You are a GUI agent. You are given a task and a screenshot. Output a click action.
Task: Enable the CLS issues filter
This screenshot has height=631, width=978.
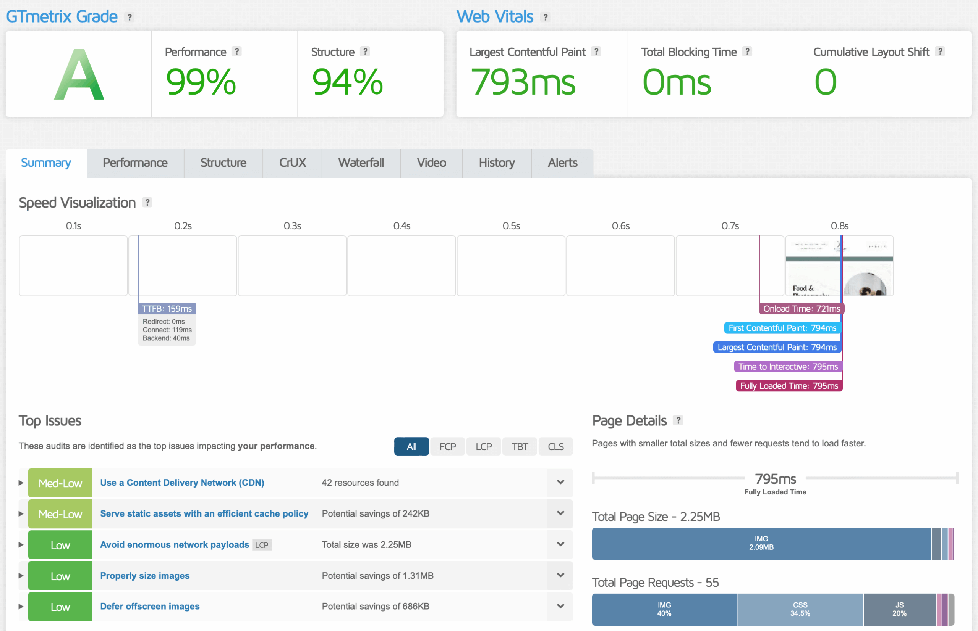[x=555, y=446]
